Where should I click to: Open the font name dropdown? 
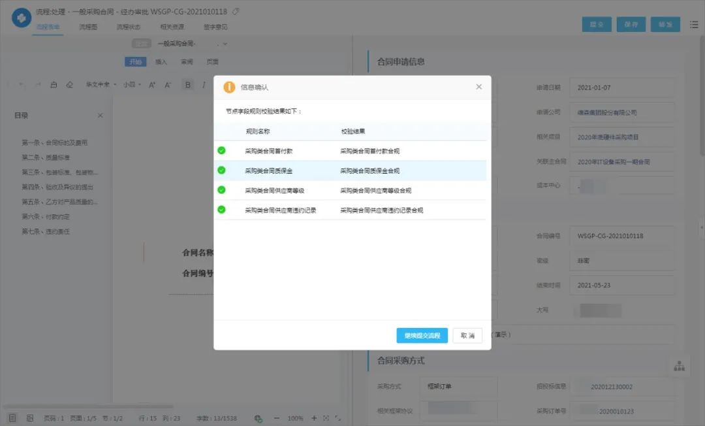[x=101, y=84]
